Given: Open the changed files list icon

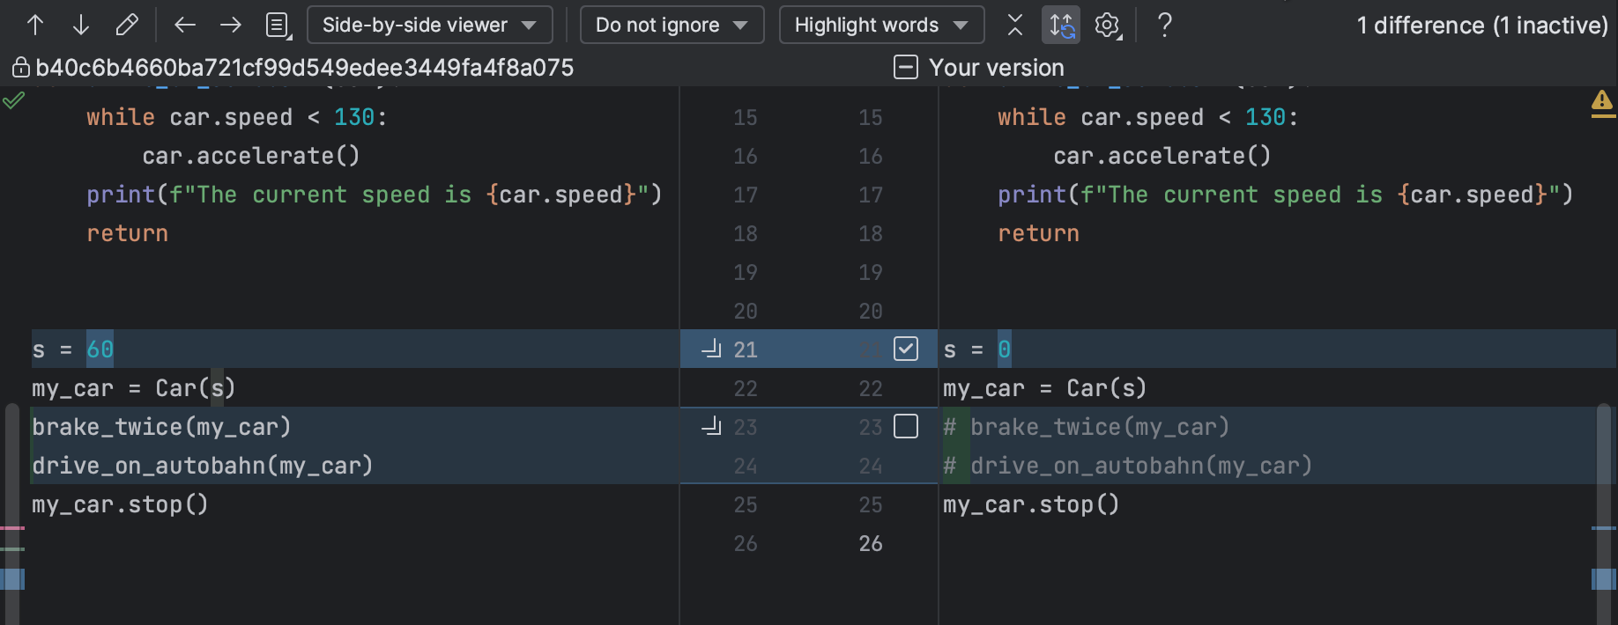Looking at the screenshot, I should click(278, 25).
